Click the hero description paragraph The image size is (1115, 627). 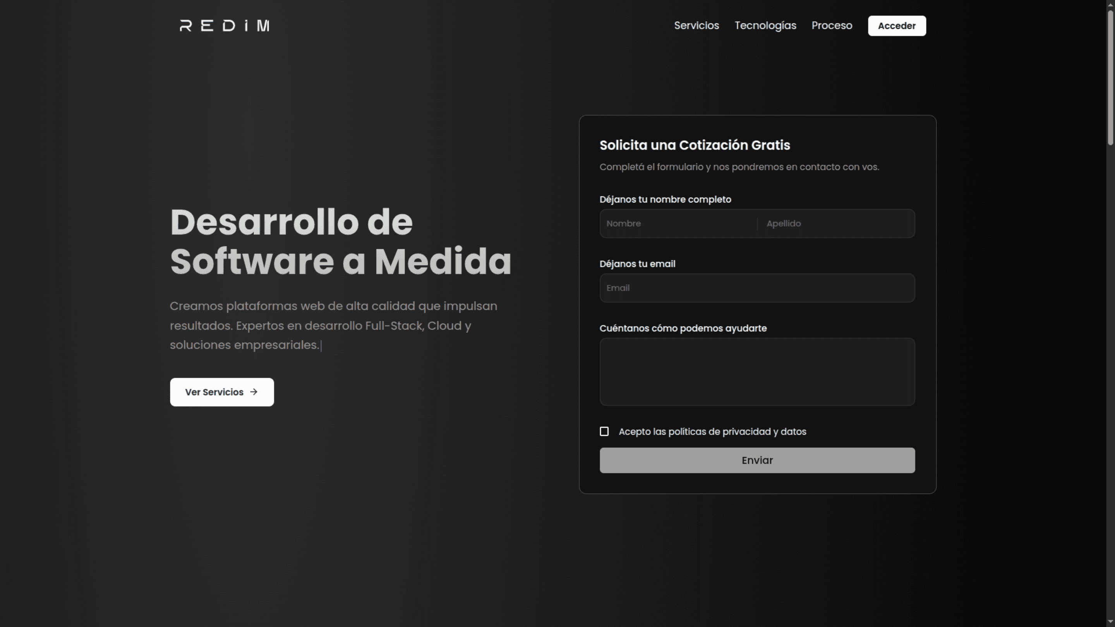(x=333, y=325)
